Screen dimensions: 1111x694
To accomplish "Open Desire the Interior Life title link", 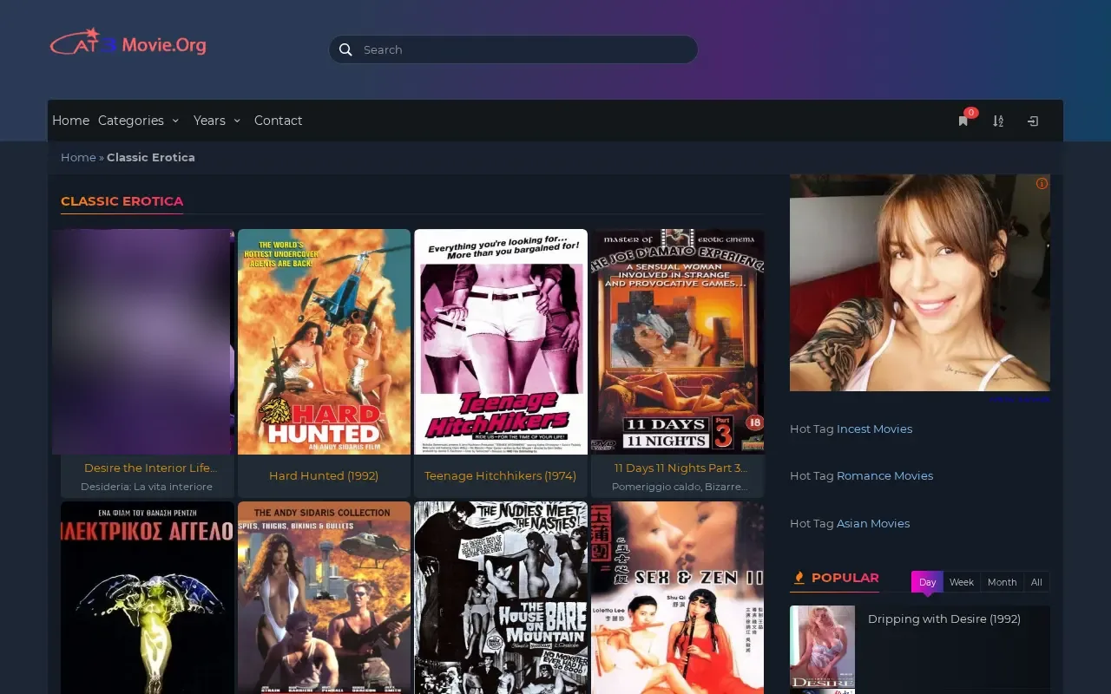I will pos(150,468).
